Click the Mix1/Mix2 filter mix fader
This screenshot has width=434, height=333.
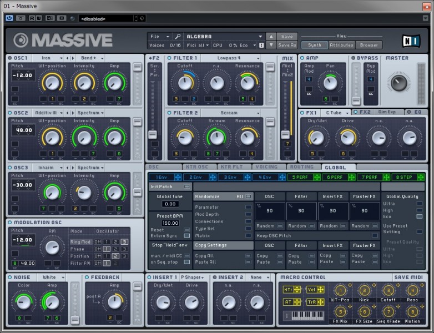(x=285, y=135)
